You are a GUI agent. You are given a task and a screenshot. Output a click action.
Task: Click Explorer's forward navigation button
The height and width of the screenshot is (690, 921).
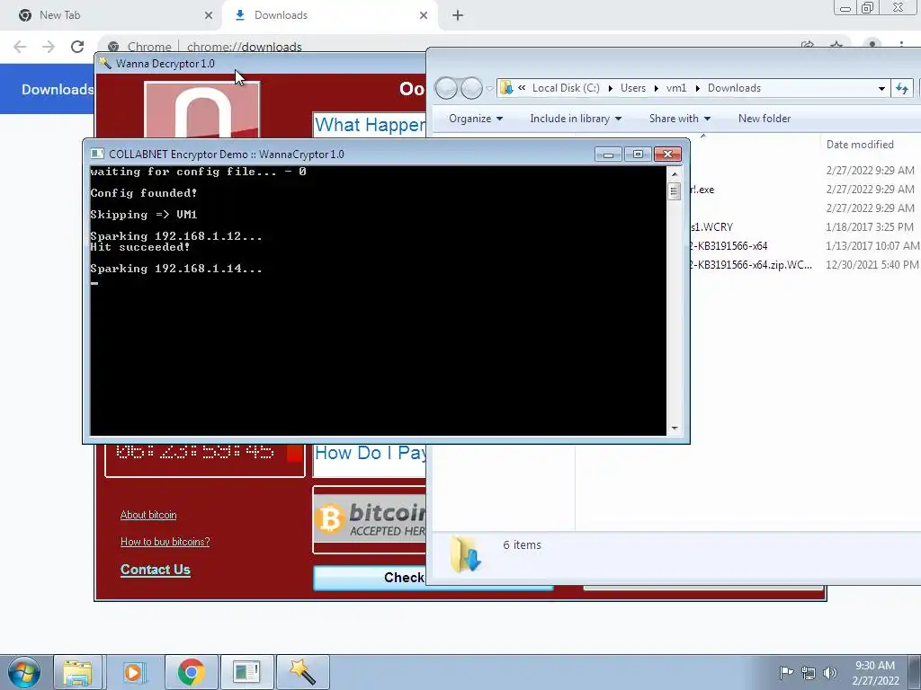click(x=471, y=89)
